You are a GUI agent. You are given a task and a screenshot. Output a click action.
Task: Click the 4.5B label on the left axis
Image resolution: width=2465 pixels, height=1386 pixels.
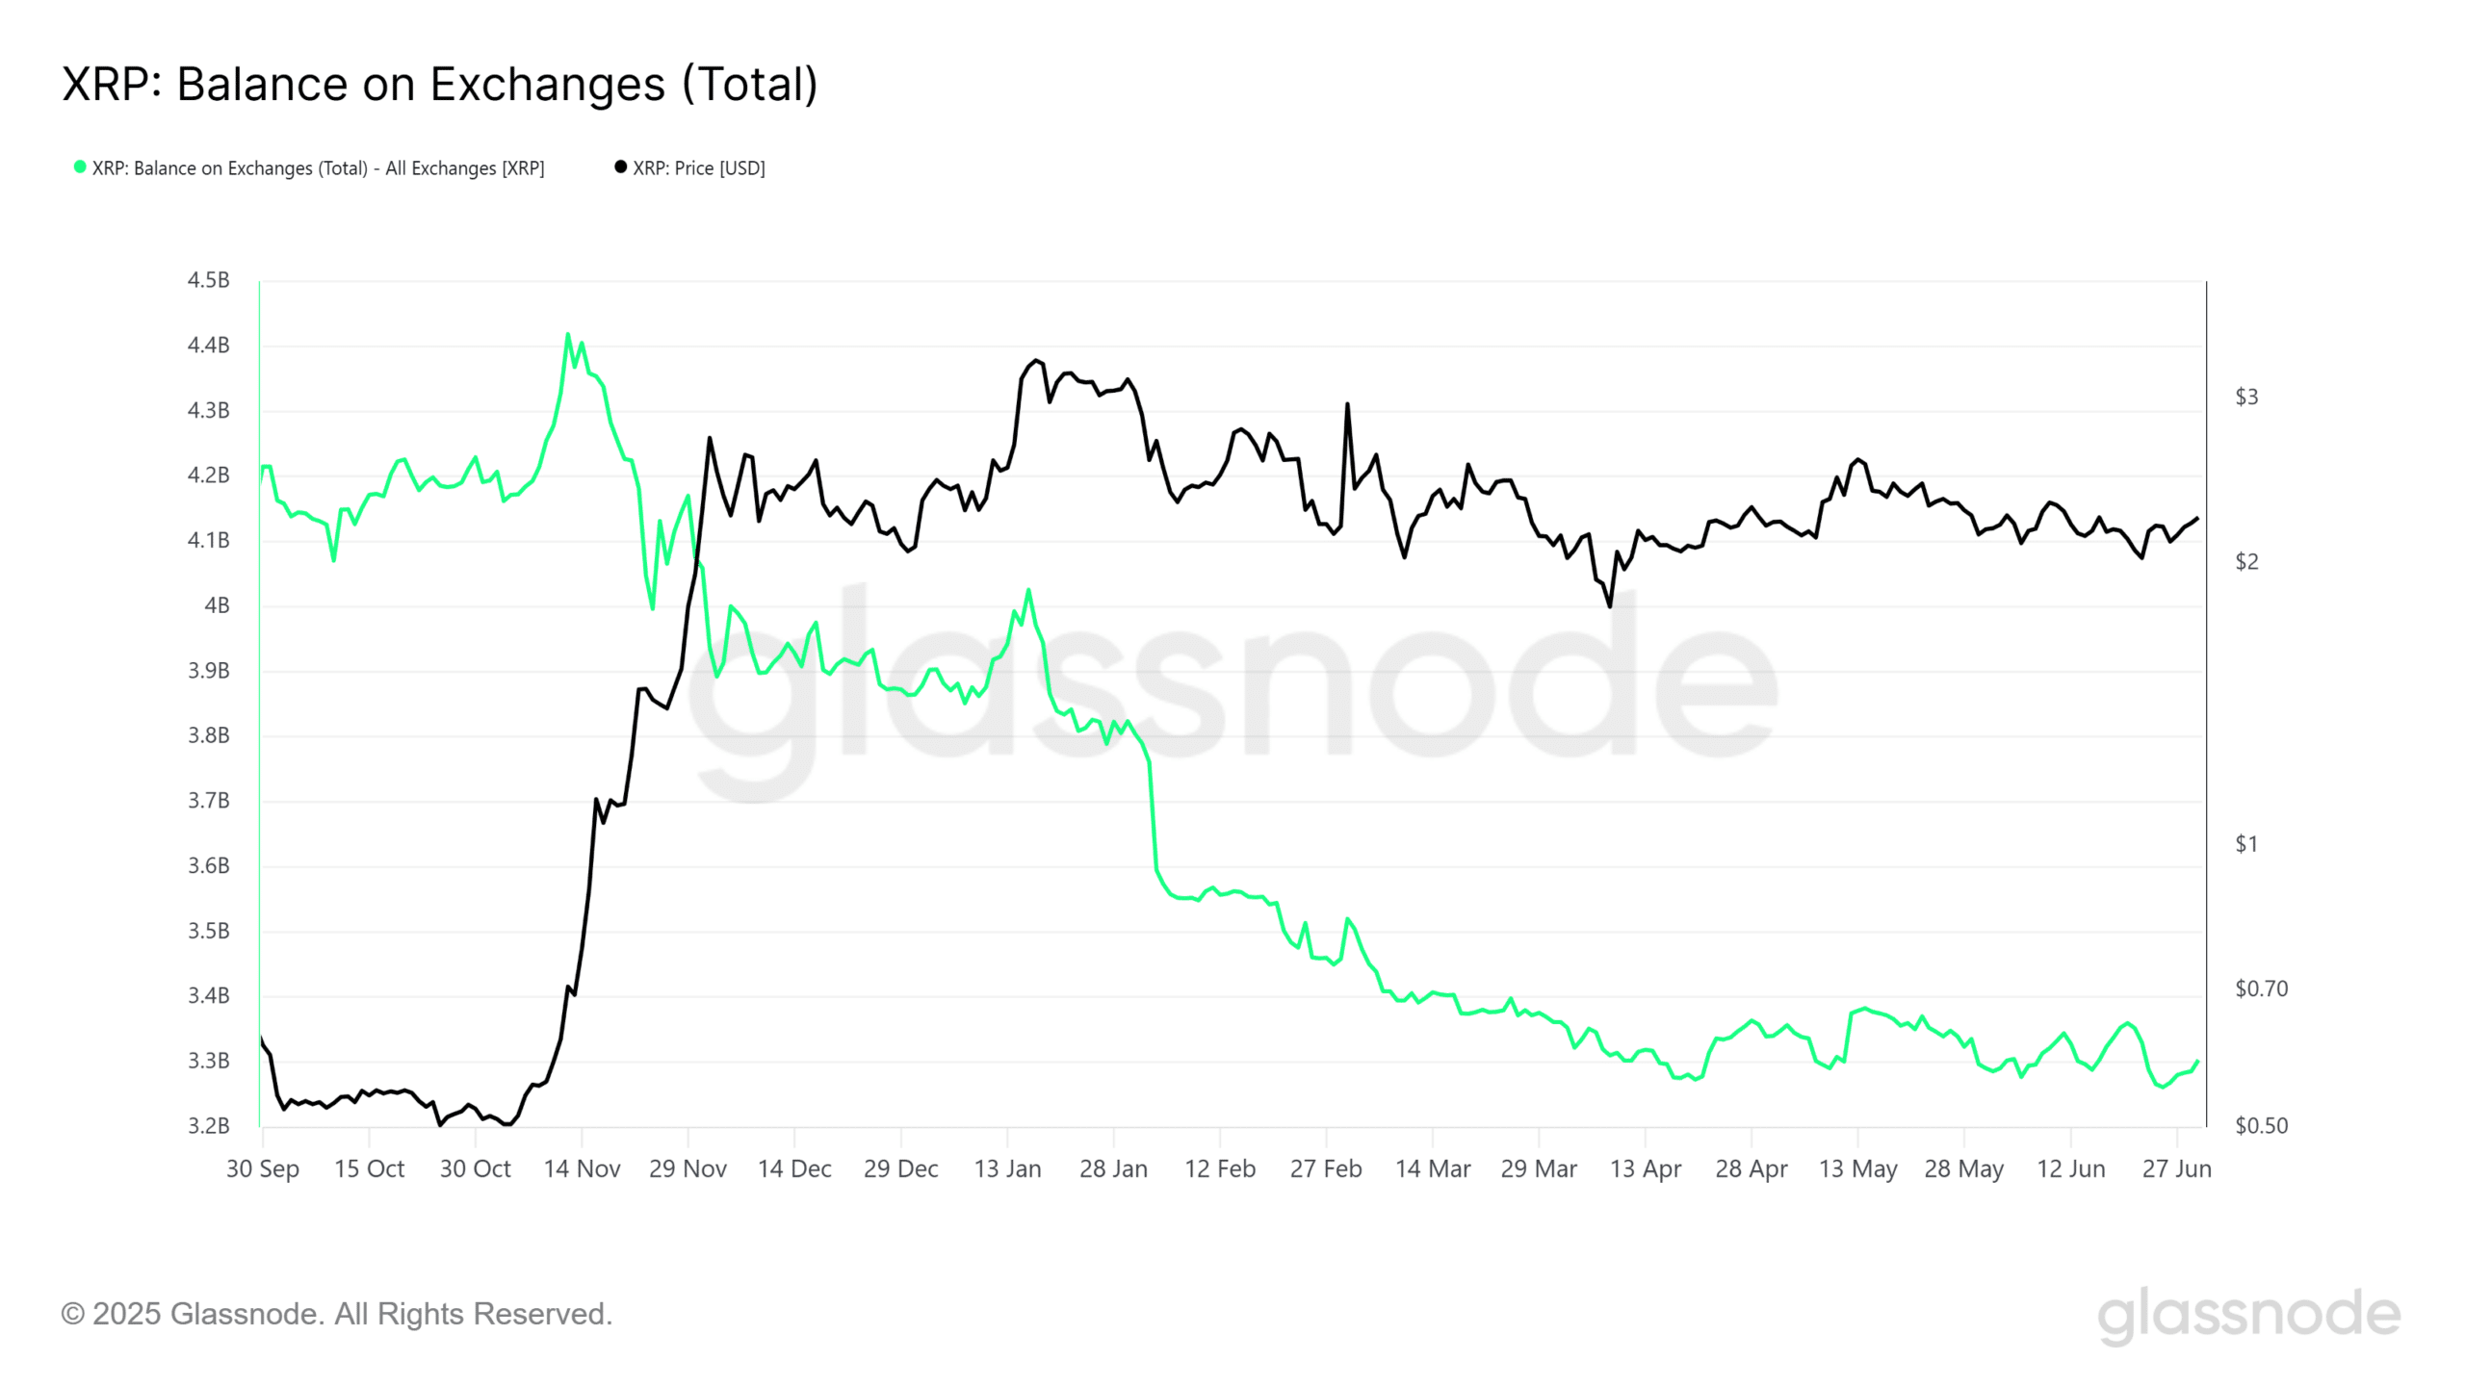(208, 280)
